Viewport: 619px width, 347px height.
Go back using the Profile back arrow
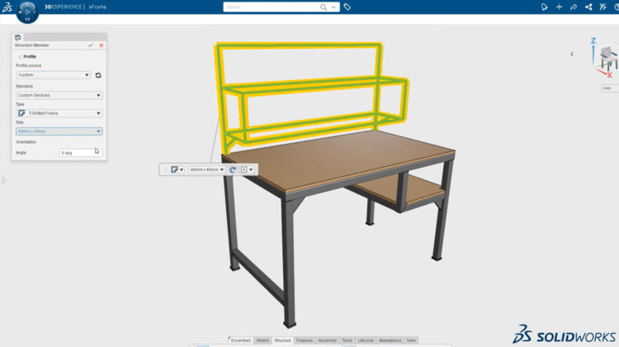click(x=19, y=56)
